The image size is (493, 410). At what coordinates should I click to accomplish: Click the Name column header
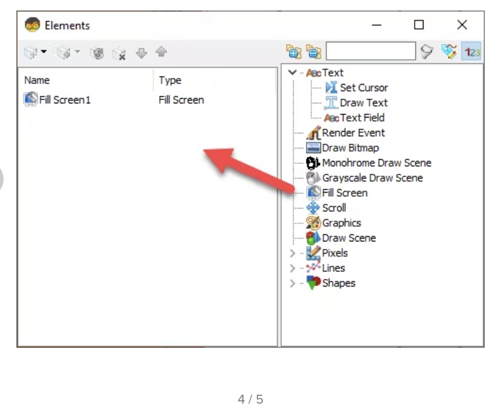[x=37, y=80]
